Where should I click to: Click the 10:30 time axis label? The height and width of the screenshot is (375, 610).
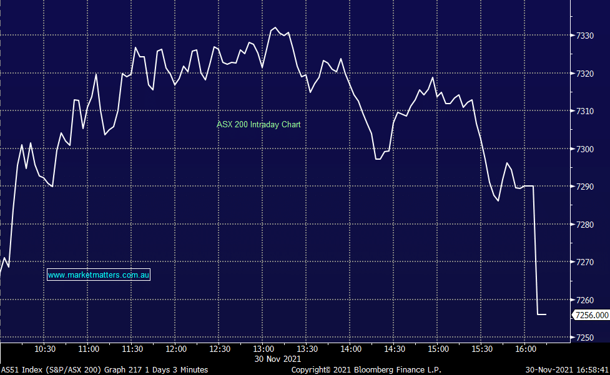point(45,349)
